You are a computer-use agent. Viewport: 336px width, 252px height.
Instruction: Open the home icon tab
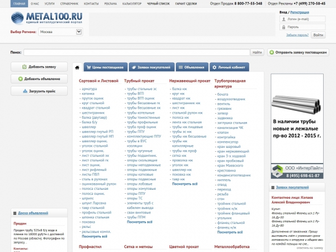[77, 68]
